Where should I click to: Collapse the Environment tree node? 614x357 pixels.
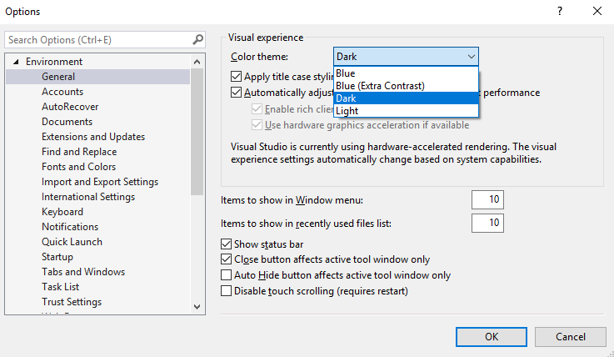(16, 62)
